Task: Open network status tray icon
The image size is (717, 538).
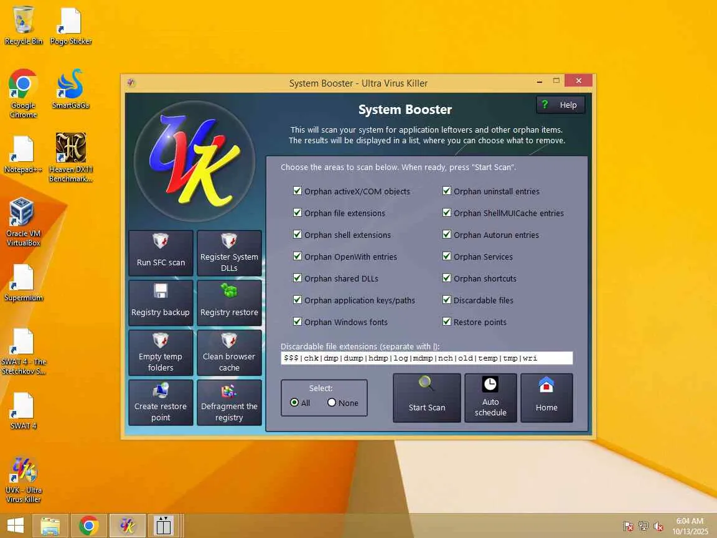Action: pos(644,527)
